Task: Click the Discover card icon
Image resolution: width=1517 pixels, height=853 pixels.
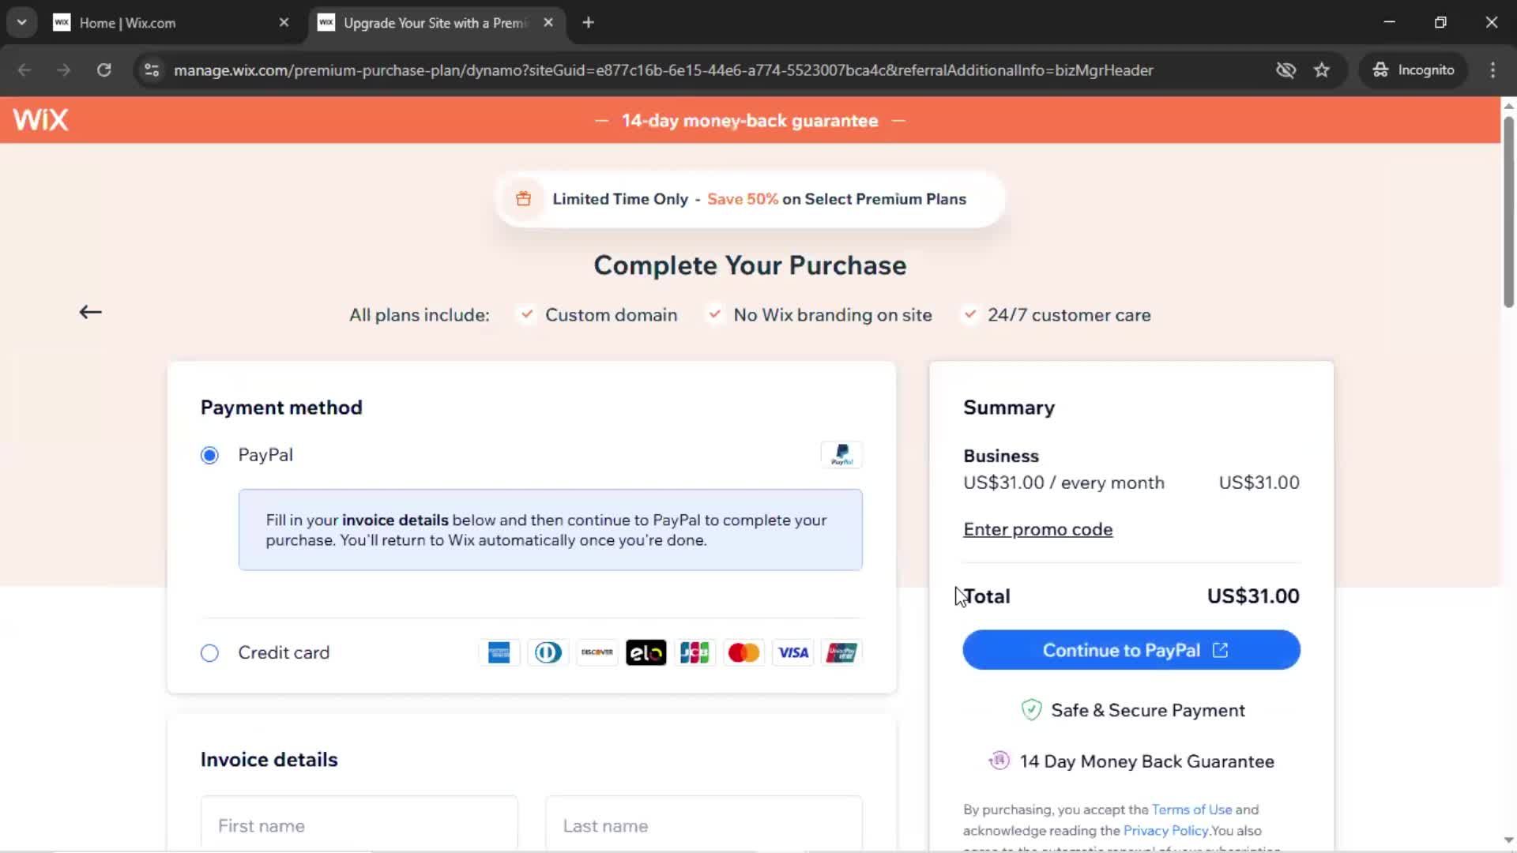Action: pyautogui.click(x=597, y=652)
